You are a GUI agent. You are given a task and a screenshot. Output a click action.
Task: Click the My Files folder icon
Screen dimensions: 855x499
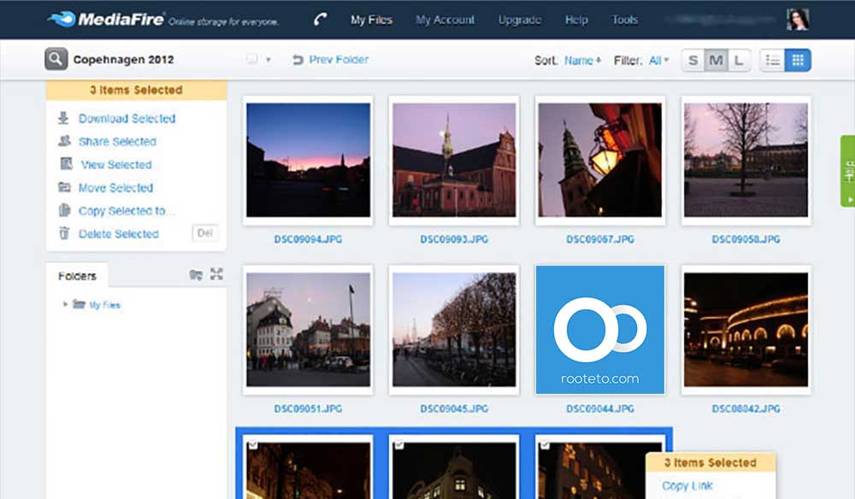(79, 304)
